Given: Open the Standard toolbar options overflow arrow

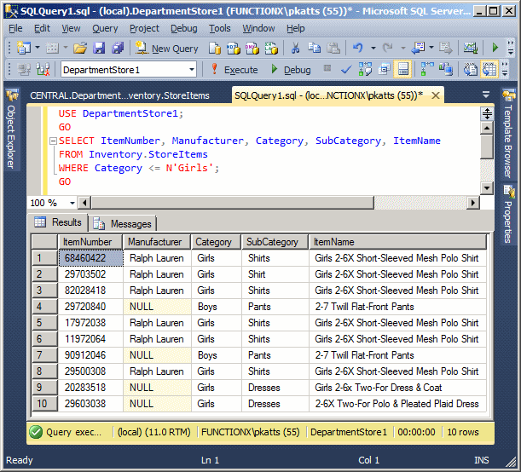Looking at the screenshot, I should (x=511, y=48).
